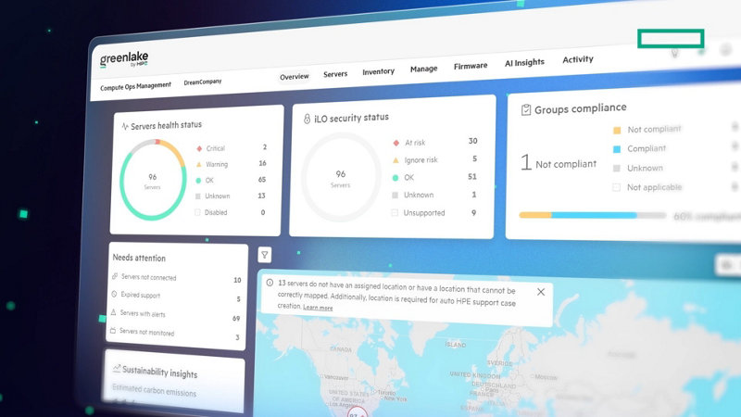The width and height of the screenshot is (741, 417).
Task: Click the Not compliant yellow swatch
Action: tap(617, 130)
